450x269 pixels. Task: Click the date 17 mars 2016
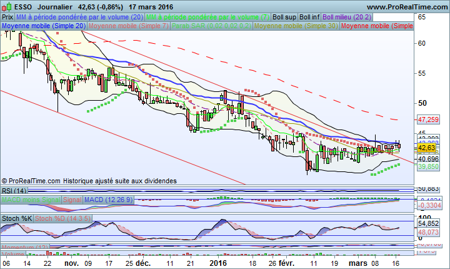coord(151,7)
